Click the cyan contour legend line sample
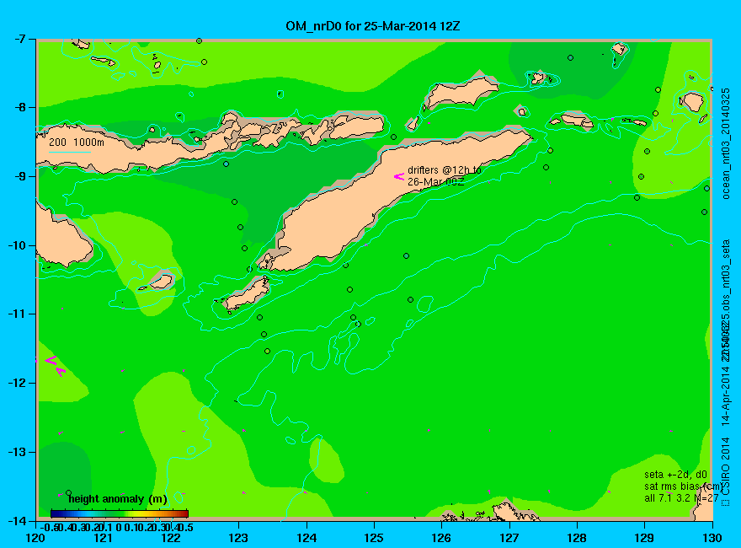 click(x=69, y=152)
